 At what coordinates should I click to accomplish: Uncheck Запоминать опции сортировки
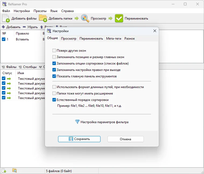(54, 63)
